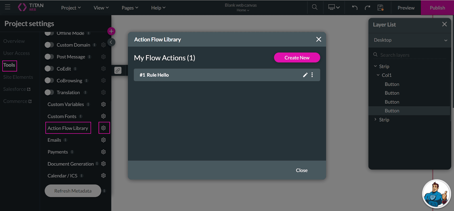
Task: Open the Pages menu
Action: coord(130,8)
